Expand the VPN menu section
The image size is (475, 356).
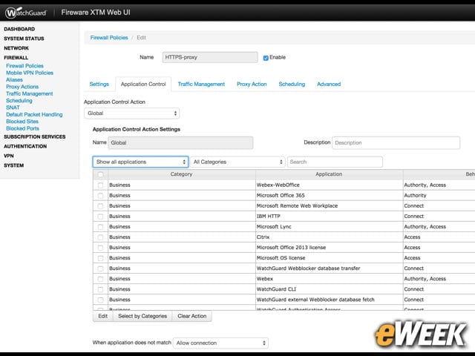pos(9,156)
